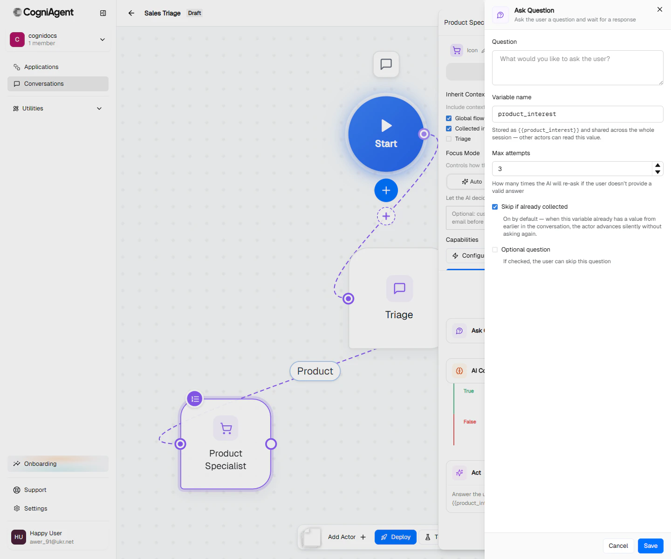Image resolution: width=671 pixels, height=559 pixels.
Task: Click Product Specialist right output port
Action: pos(271,444)
